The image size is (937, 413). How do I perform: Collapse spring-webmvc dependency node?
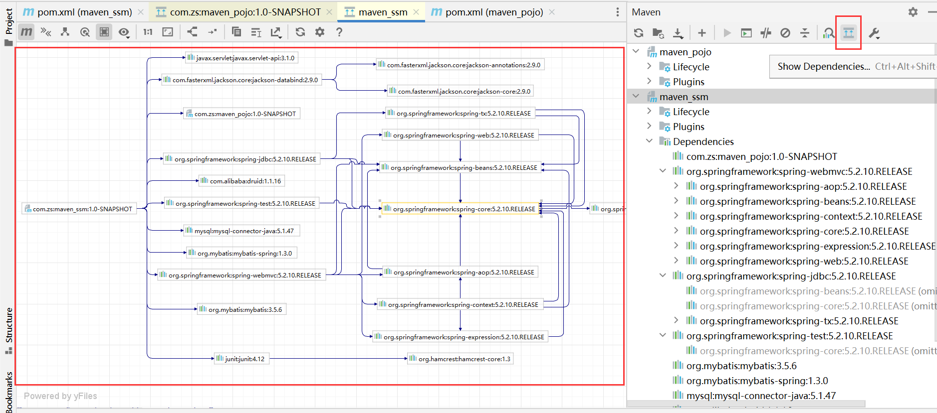(x=663, y=171)
